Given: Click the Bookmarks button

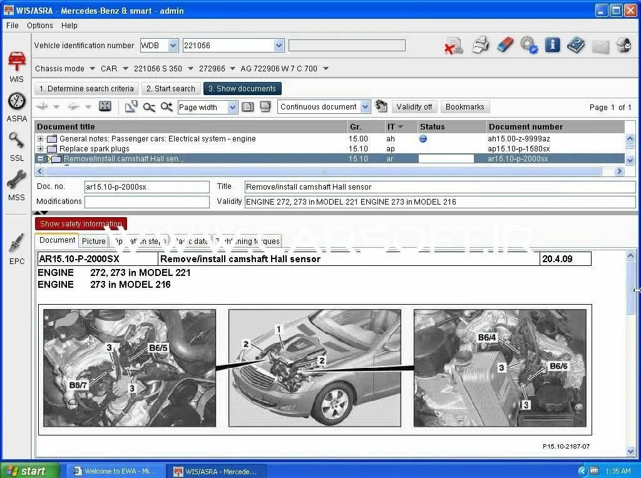Looking at the screenshot, I should coord(465,107).
